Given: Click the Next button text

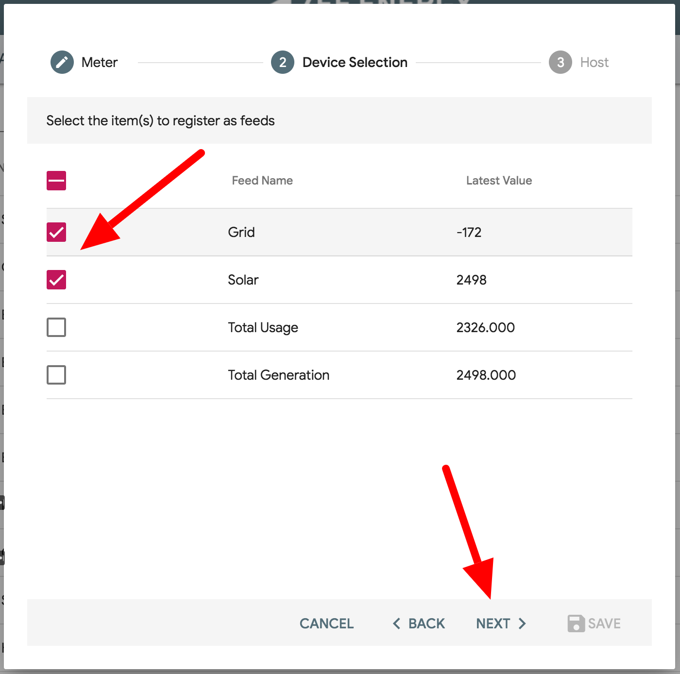Looking at the screenshot, I should pos(493,623).
